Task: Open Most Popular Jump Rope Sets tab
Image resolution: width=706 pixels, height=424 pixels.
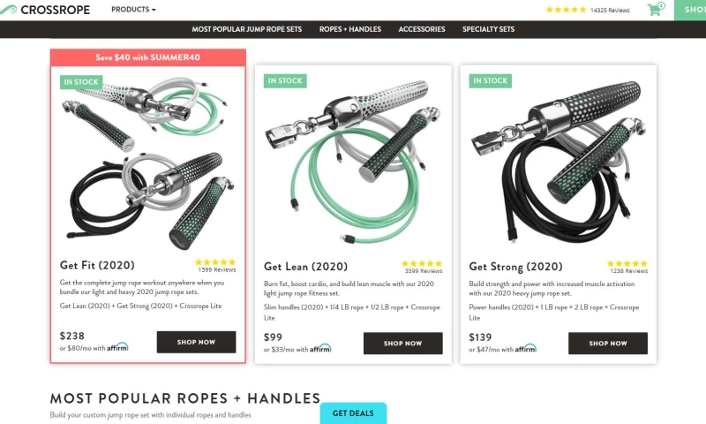Action: [247, 29]
